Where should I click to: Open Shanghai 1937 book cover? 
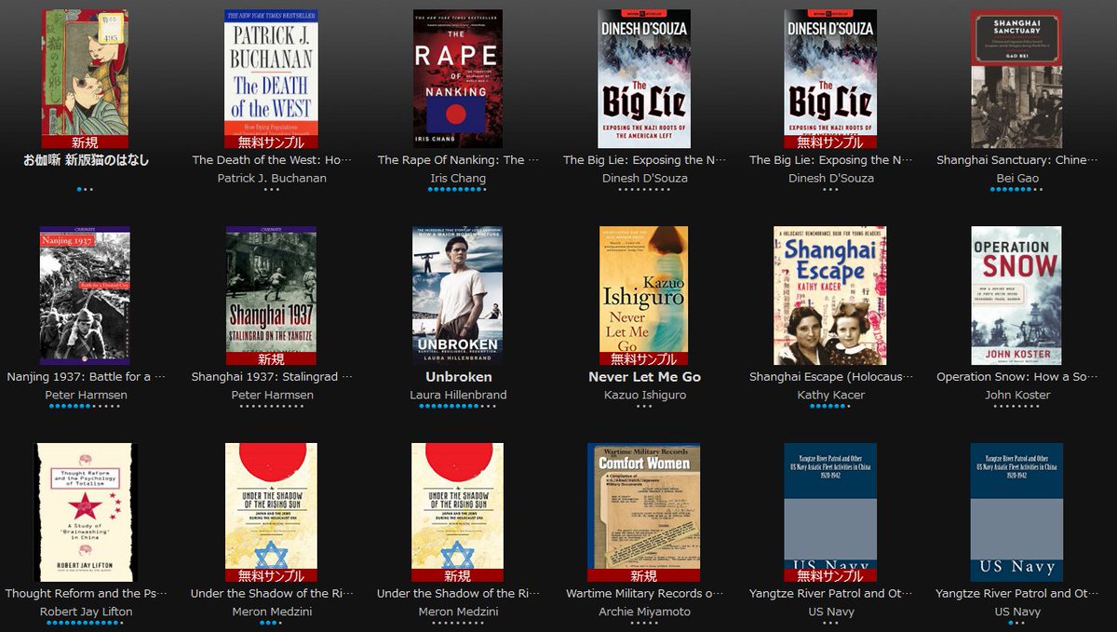(x=271, y=295)
